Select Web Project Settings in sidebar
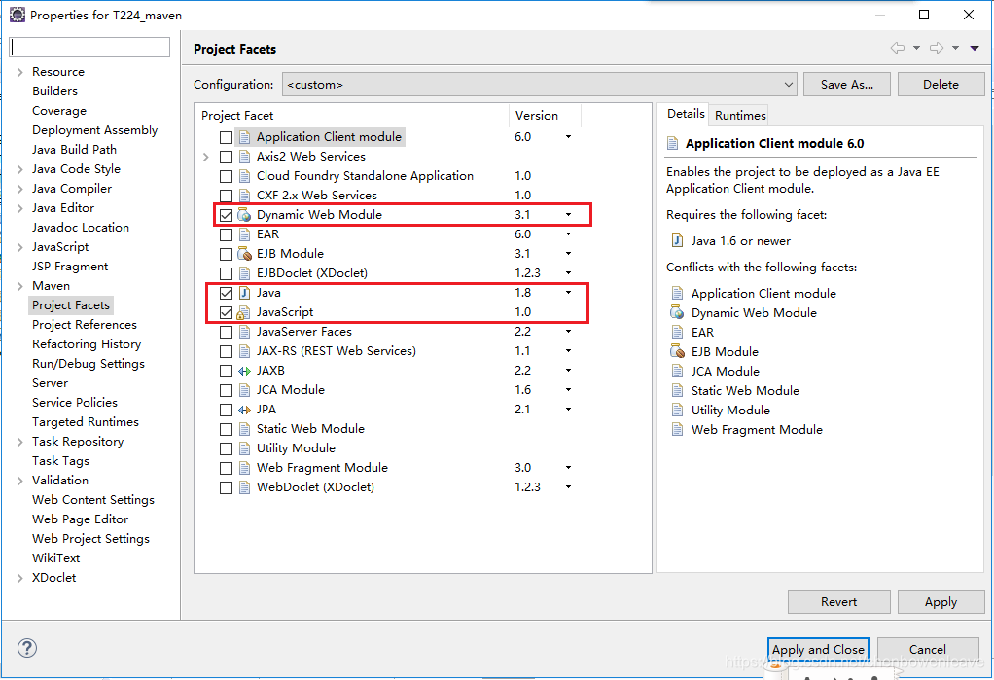 click(90, 539)
